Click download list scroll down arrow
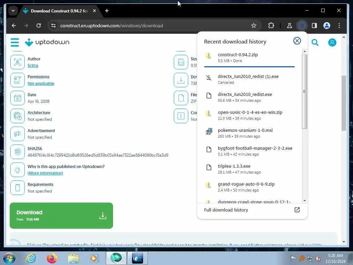Image resolution: width=353 pixels, height=265 pixels. pyautogui.click(x=304, y=200)
